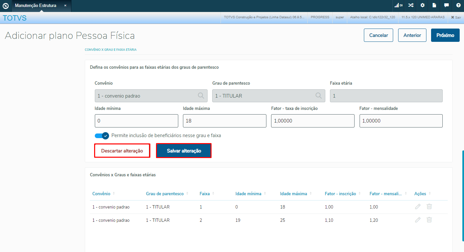The image size is (464, 252).
Task: Click Fator inscrição value 1,10 in table
Action: [x=329, y=220]
